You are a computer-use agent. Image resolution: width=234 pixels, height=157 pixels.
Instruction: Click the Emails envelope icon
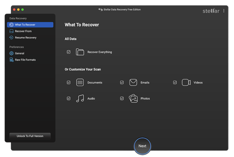(133, 83)
